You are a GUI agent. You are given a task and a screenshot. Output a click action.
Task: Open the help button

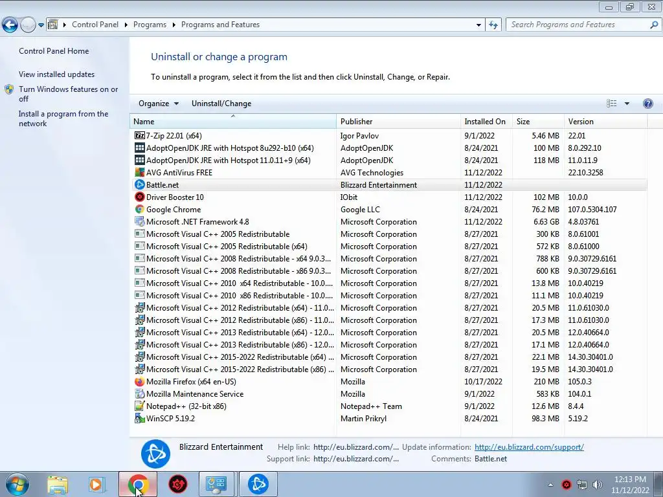coord(647,104)
